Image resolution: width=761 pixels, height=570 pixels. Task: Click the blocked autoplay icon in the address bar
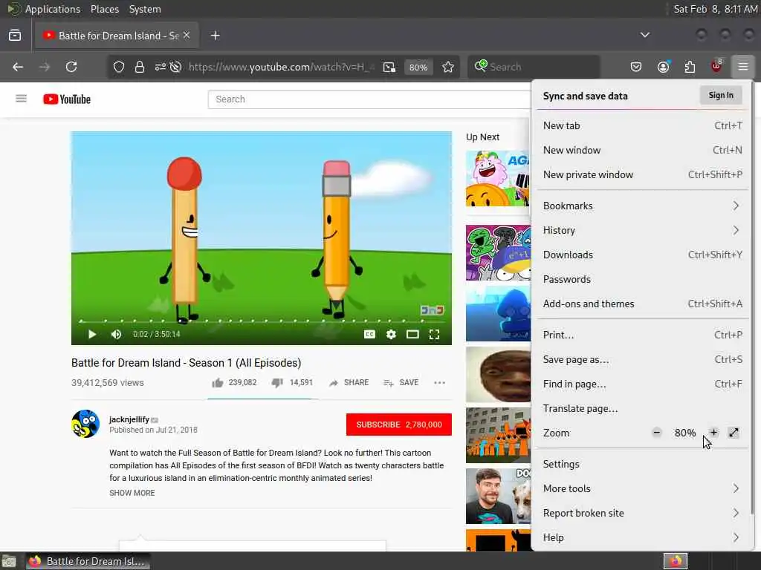coord(175,67)
